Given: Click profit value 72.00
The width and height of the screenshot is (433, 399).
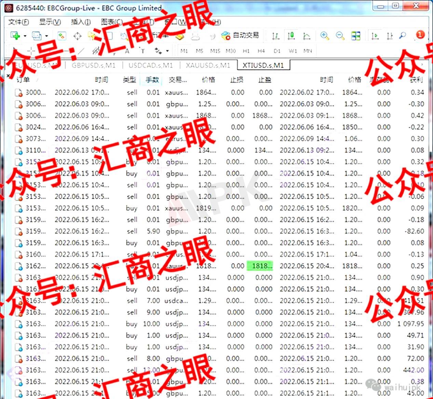Looking at the screenshot, I should [x=415, y=359].
